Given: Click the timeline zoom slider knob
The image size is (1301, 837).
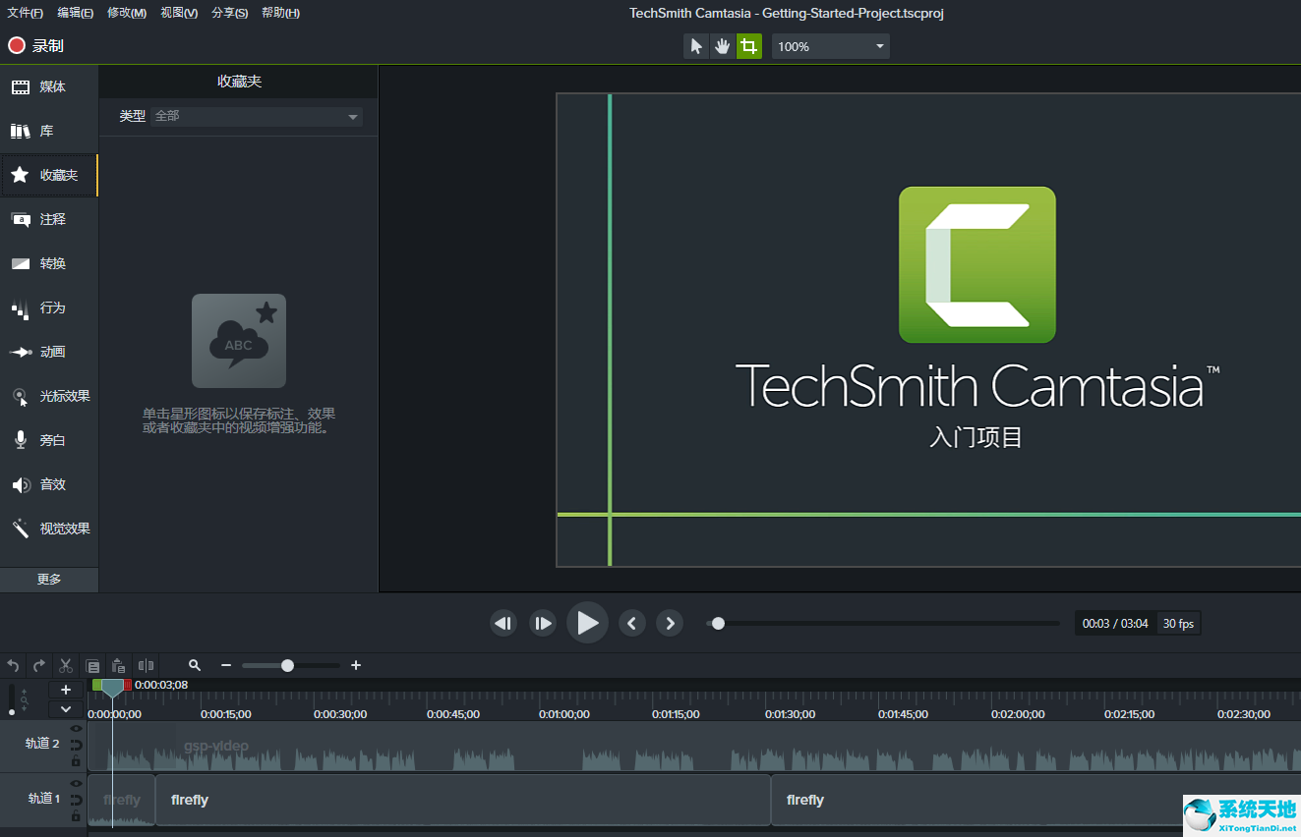Looking at the screenshot, I should (x=287, y=665).
